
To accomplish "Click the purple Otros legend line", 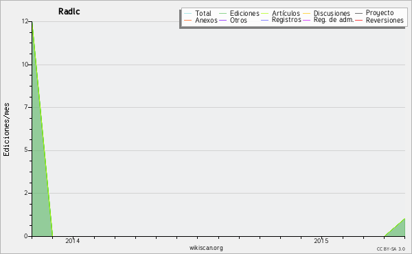I will click(222, 20).
